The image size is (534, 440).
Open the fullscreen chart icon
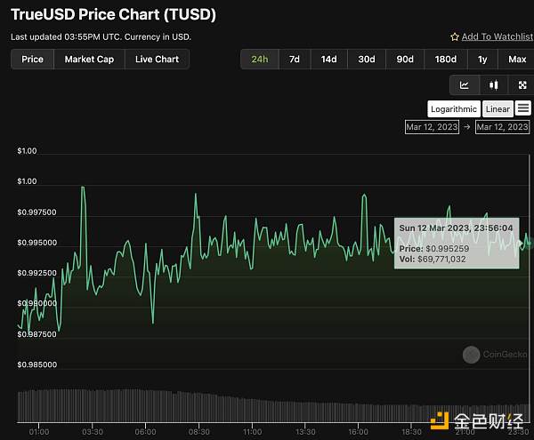522,85
